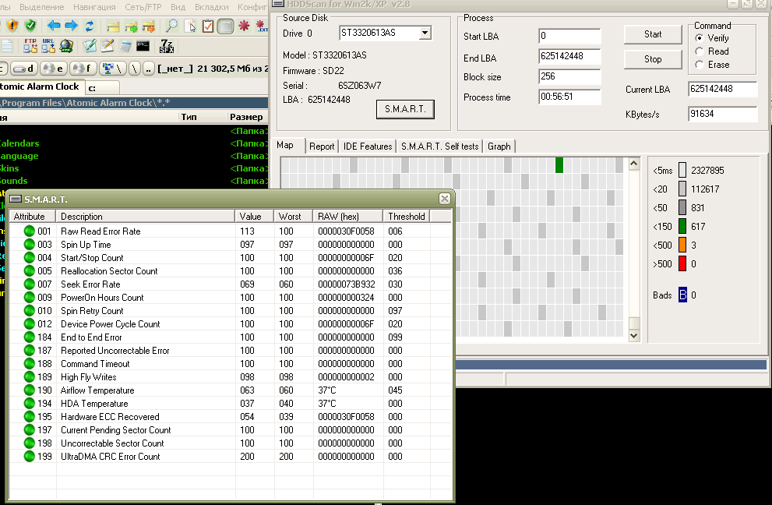
Task: Click the notepad with pencil edit icon
Action: click(x=108, y=46)
